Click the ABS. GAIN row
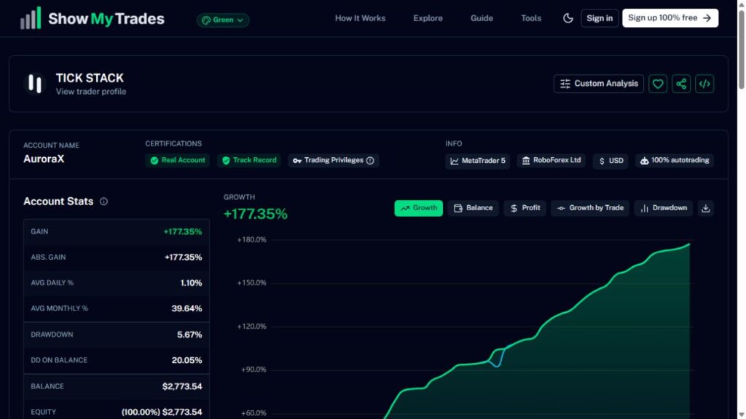 pyautogui.click(x=117, y=257)
